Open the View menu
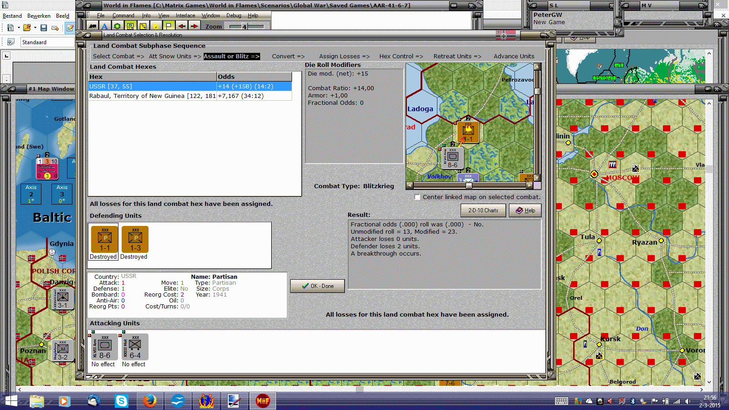729x410 pixels. (164, 15)
